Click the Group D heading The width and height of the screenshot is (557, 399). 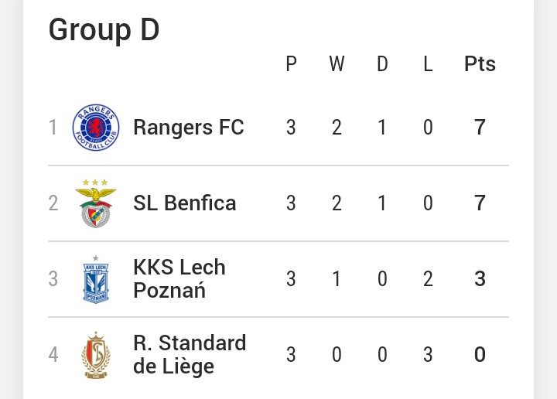104,30
